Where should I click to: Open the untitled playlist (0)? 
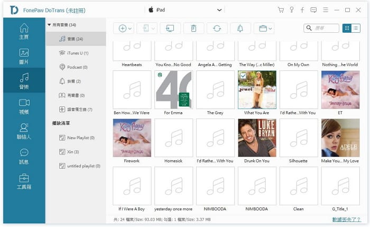pos(76,166)
